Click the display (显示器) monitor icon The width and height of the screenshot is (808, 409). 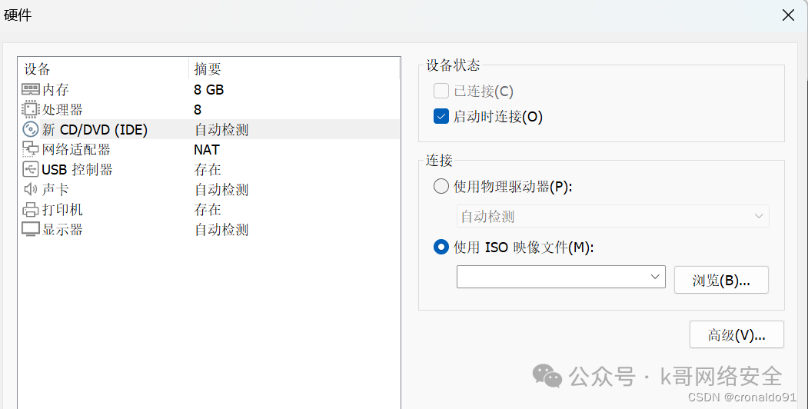point(31,230)
